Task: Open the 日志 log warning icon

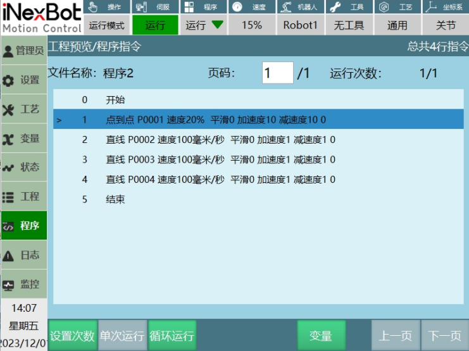Action: [x=23, y=255]
